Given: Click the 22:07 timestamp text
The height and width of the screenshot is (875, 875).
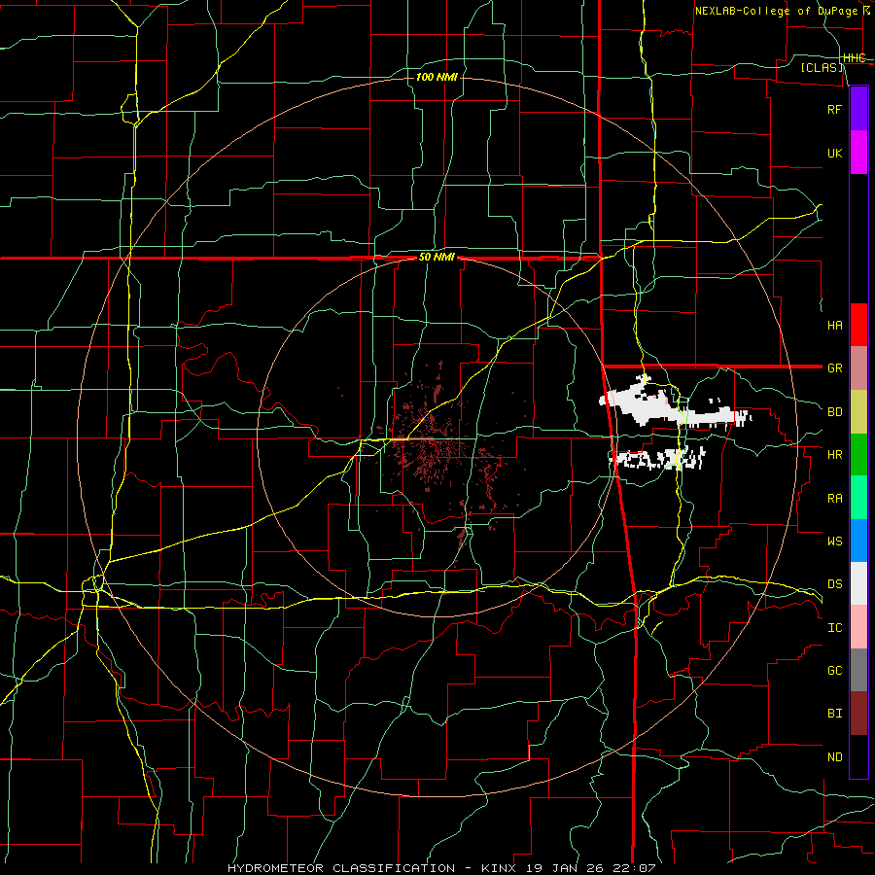Looking at the screenshot, I should [x=636, y=868].
